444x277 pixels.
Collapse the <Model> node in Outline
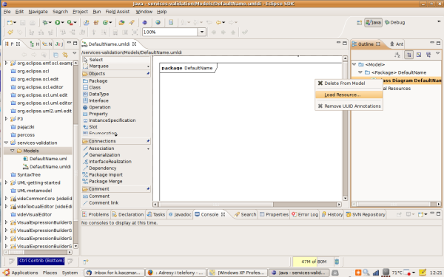point(354,64)
